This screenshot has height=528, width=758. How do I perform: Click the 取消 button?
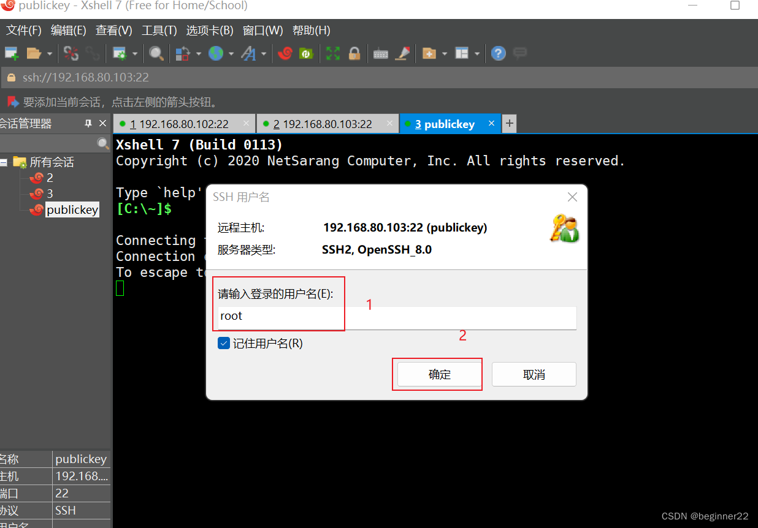coord(534,374)
